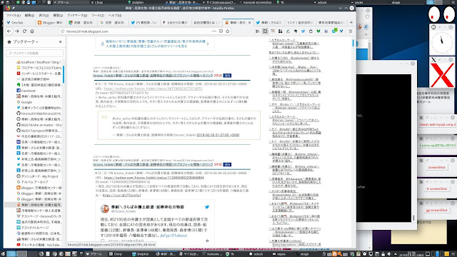The image size is (457, 257).
Task: Click the Twitter extension toolbar icon
Action: pos(303,31)
